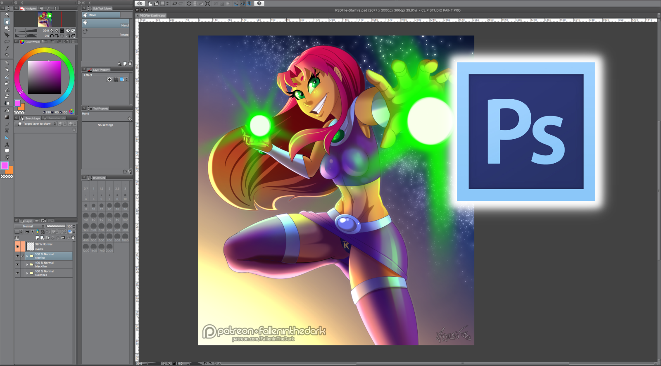The width and height of the screenshot is (661, 366).
Task: Select the Move sub tool group
Action: point(101,15)
